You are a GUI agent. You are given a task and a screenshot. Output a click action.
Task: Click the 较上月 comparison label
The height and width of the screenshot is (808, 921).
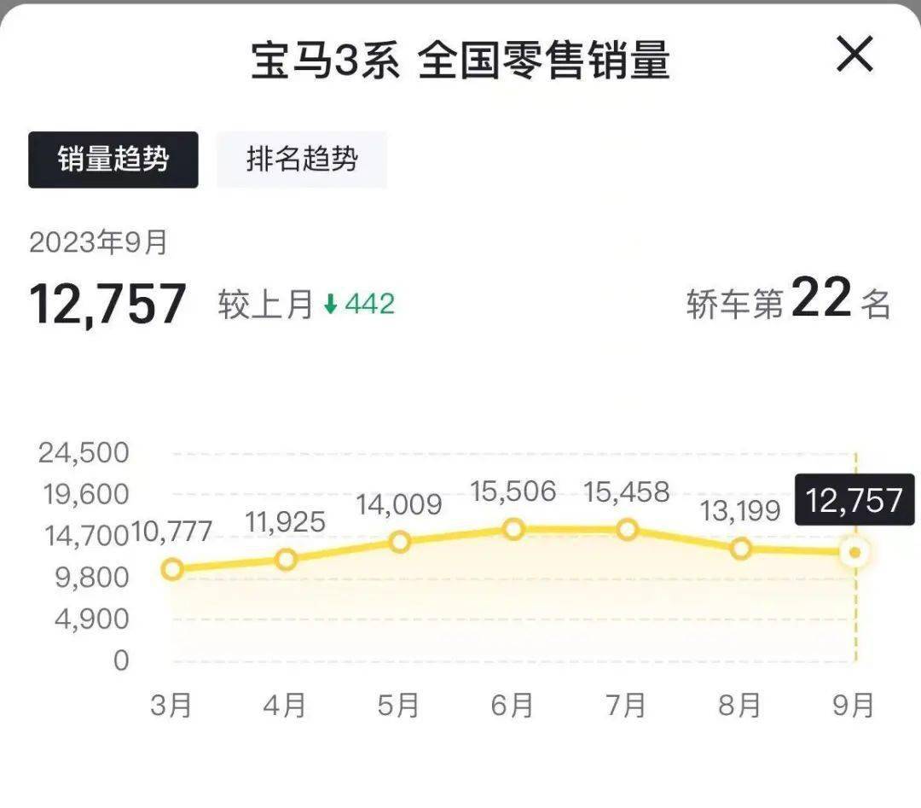click(265, 305)
